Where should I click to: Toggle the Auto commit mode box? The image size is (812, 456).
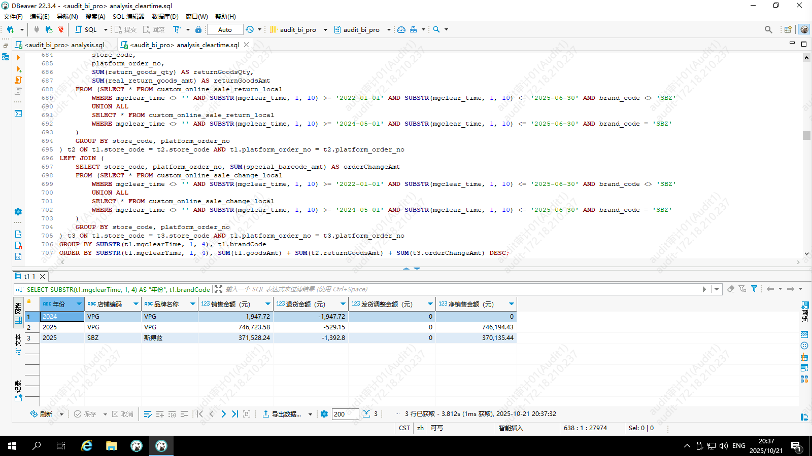point(225,29)
